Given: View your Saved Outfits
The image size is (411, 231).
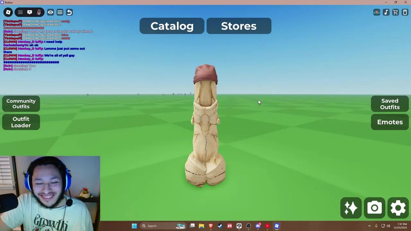Looking at the screenshot, I should [x=389, y=104].
